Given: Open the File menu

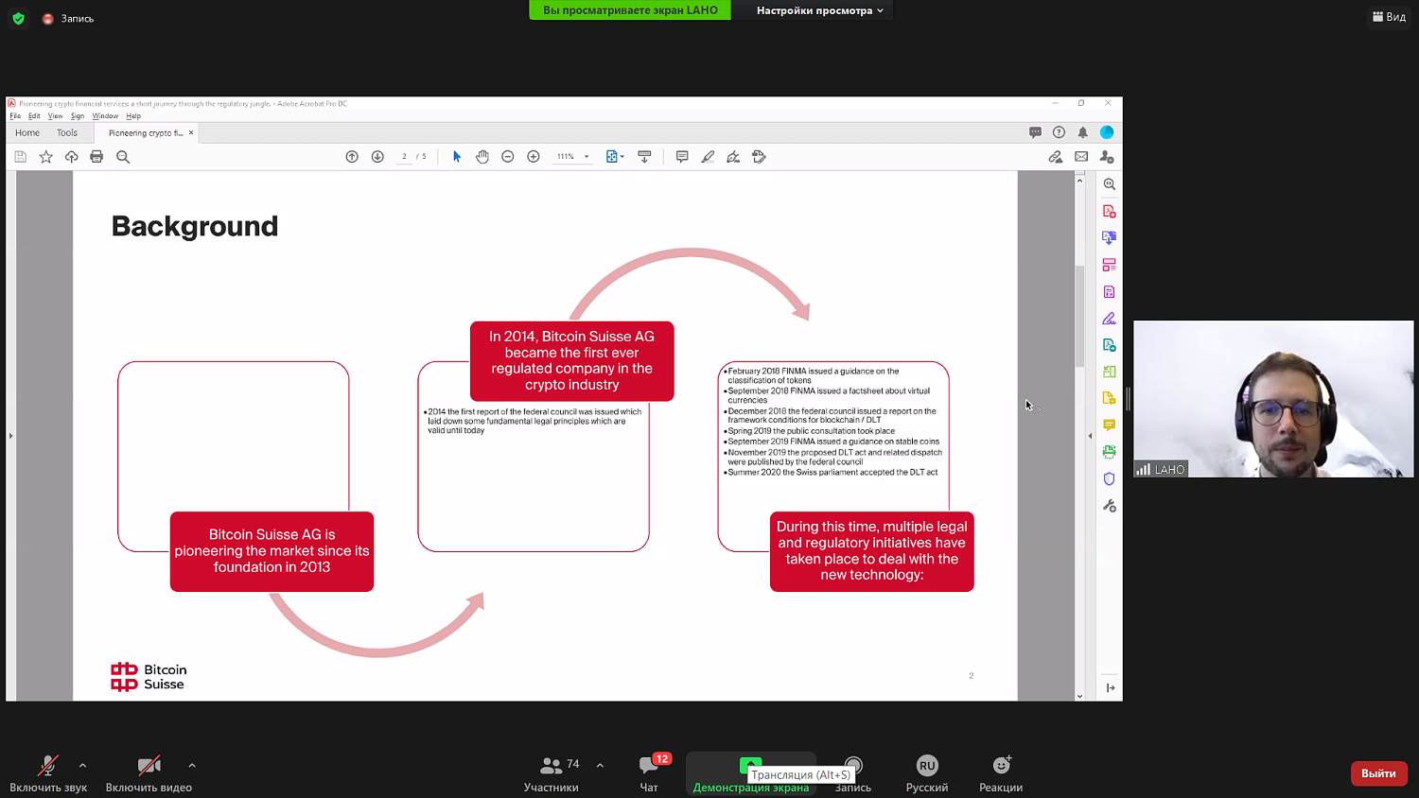Looking at the screenshot, I should [15, 116].
